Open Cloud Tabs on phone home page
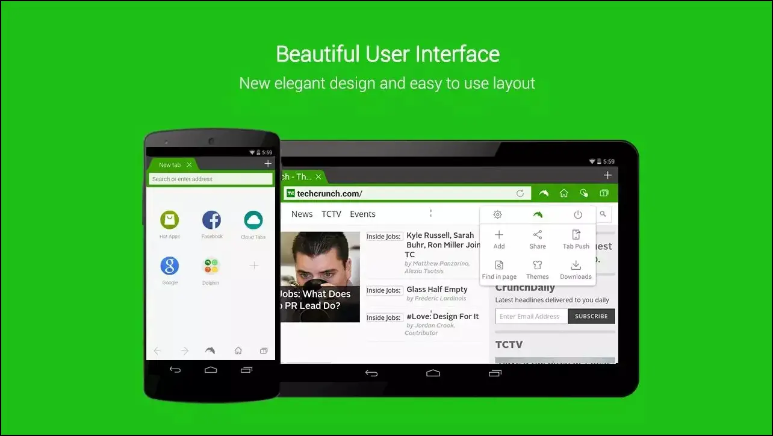Image resolution: width=773 pixels, height=436 pixels. 253,220
